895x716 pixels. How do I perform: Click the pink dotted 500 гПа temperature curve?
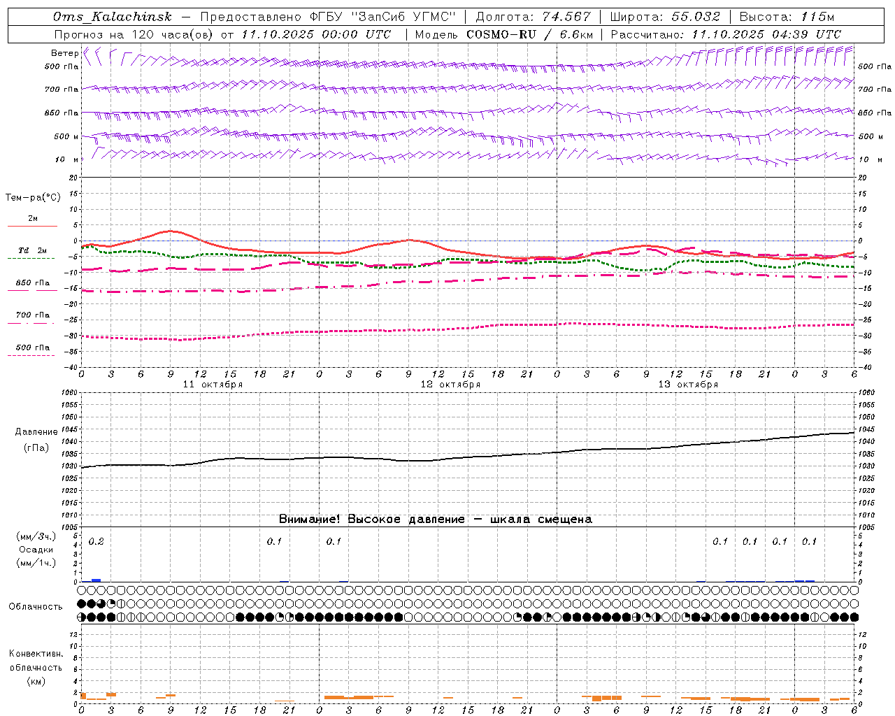(x=468, y=328)
